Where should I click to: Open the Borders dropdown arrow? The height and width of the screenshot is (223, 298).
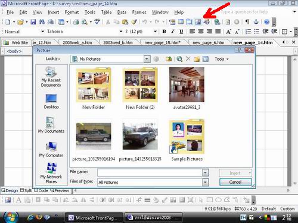pyautogui.click(x=291, y=32)
